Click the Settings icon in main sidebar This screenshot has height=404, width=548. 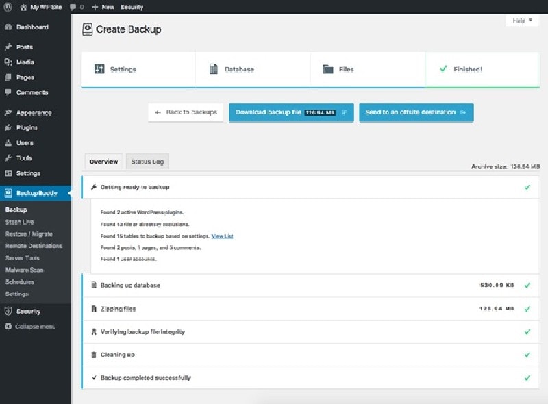[8, 173]
